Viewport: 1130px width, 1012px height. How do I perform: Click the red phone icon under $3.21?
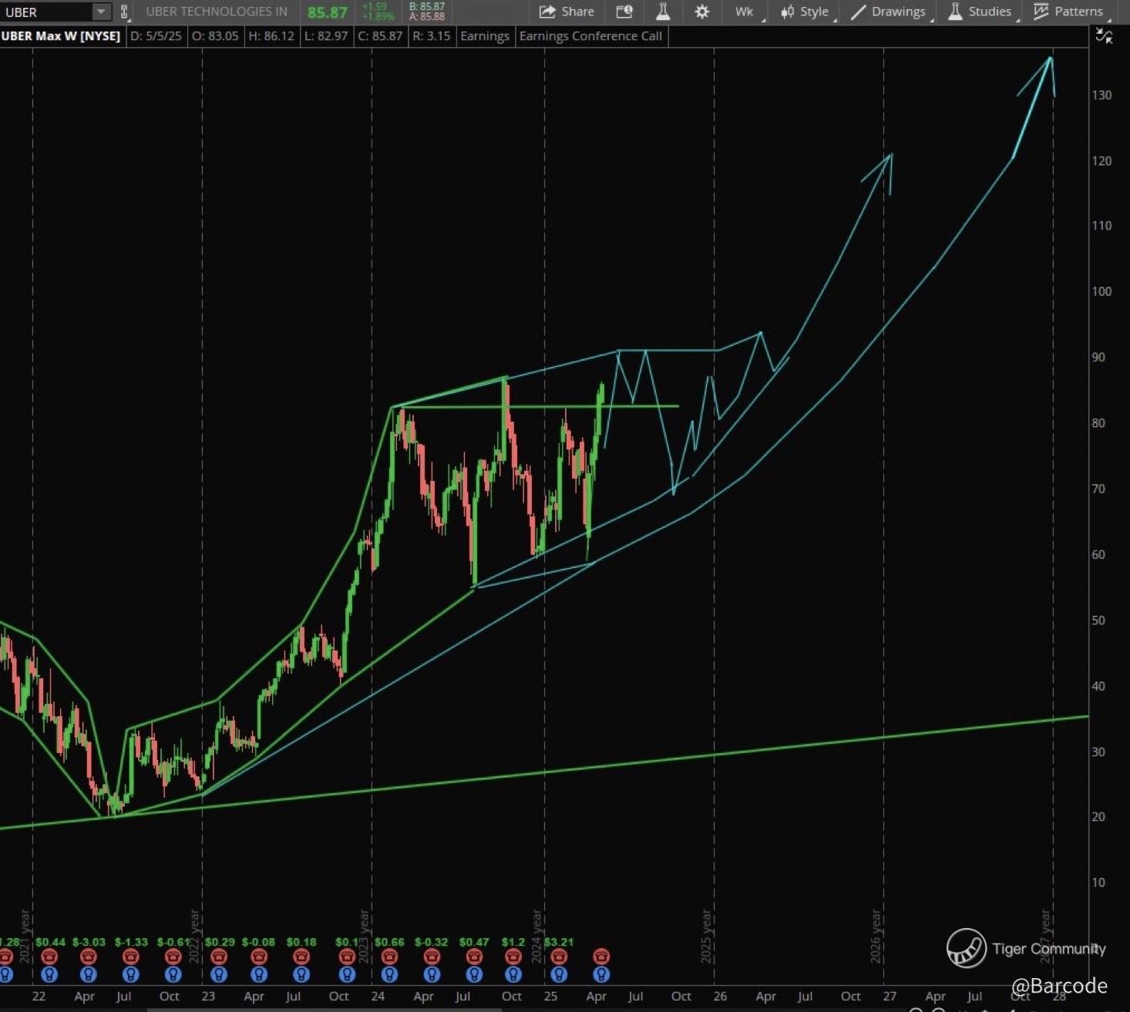[x=559, y=957]
